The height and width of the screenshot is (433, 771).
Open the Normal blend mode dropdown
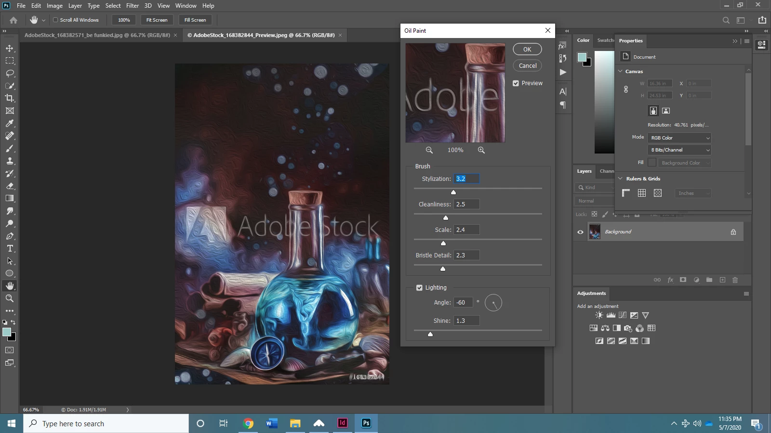pos(594,201)
